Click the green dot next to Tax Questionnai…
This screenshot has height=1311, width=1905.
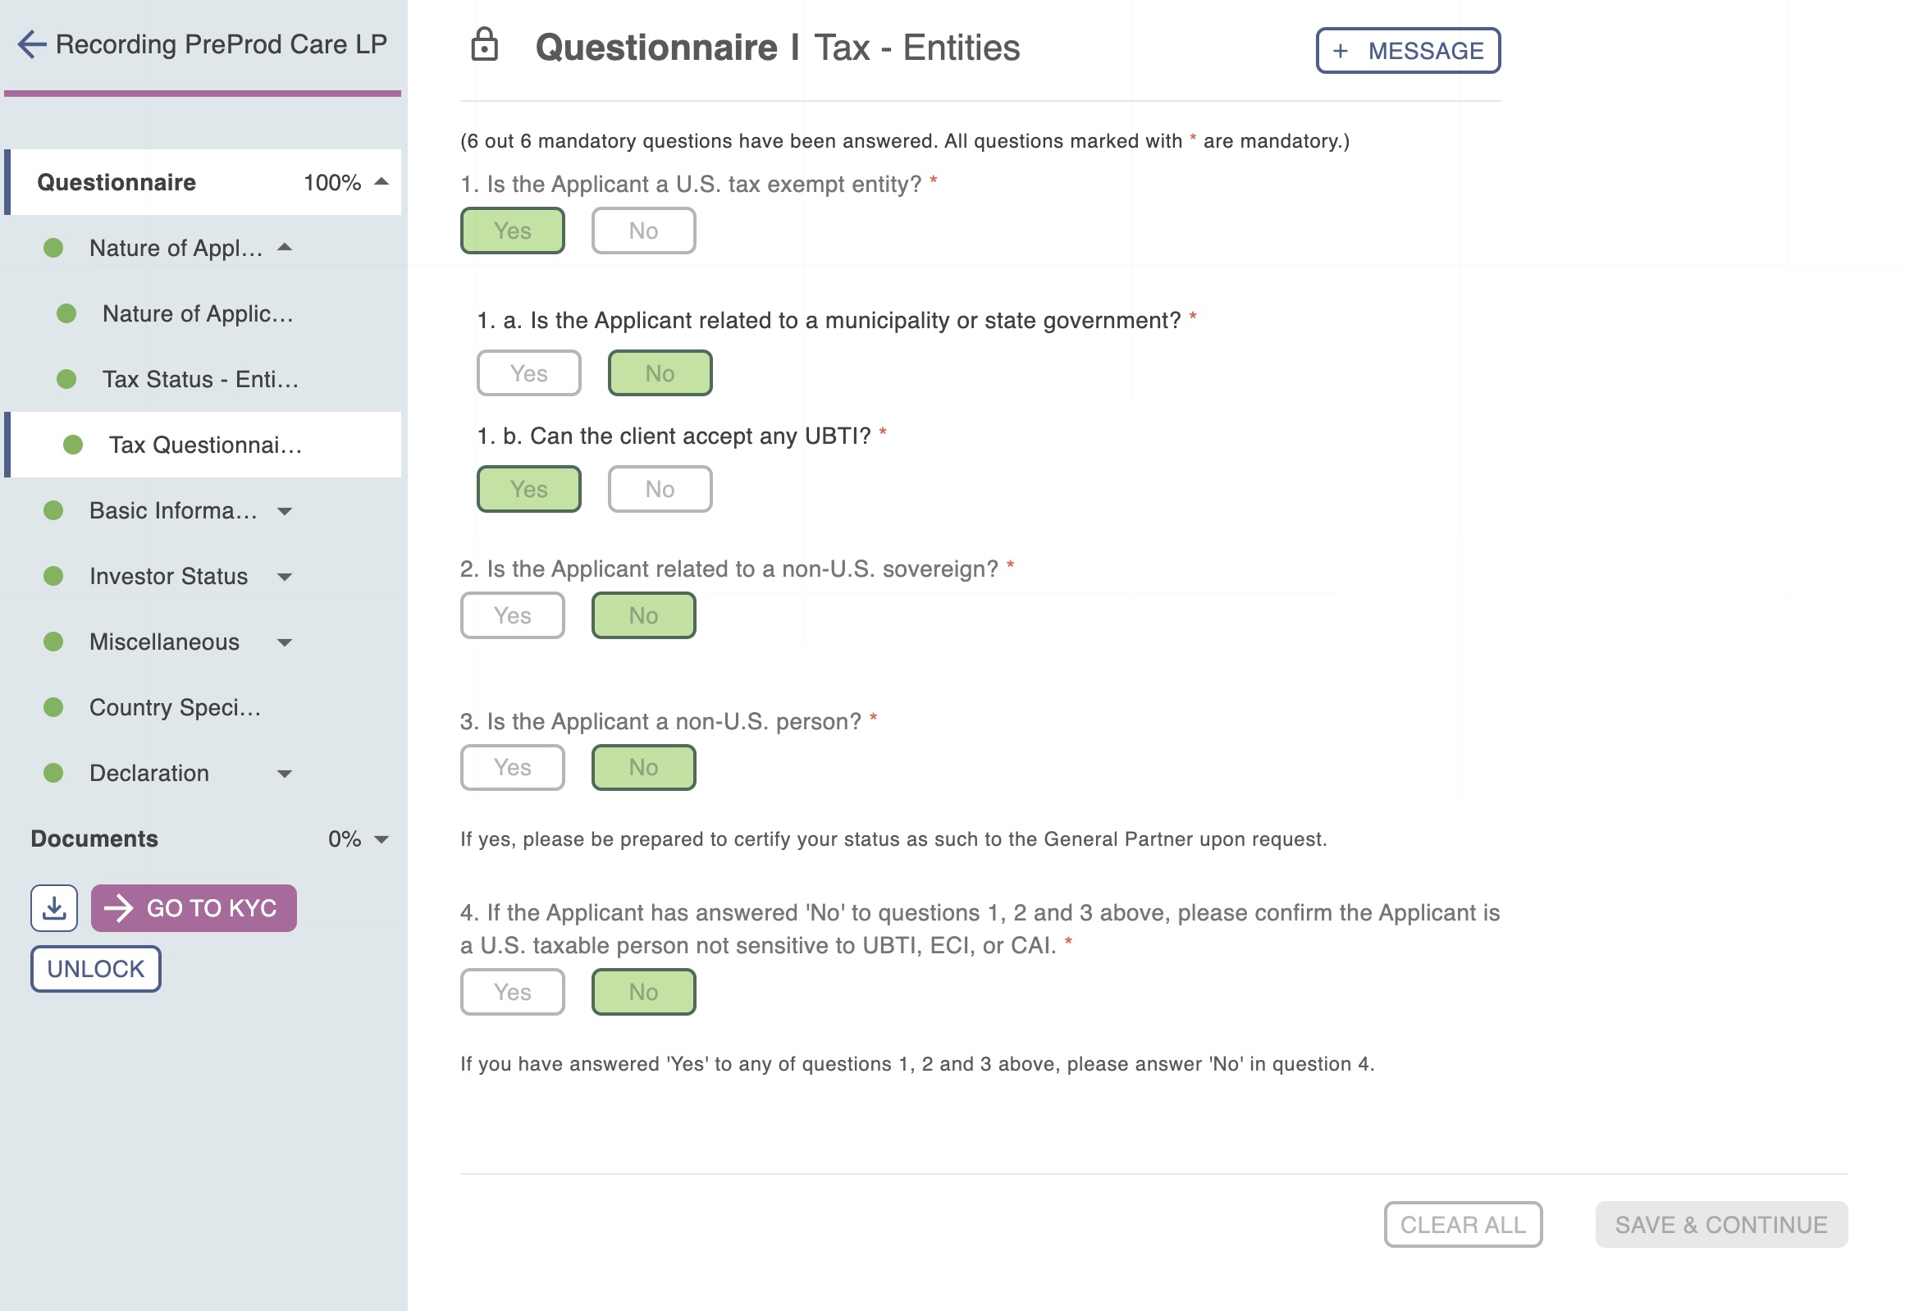(73, 445)
